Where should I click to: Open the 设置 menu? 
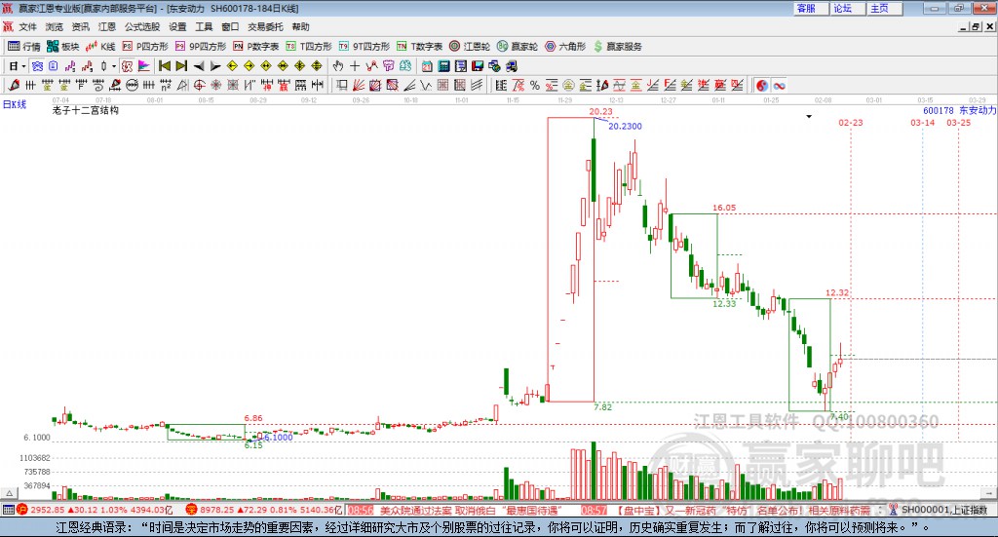coord(177,26)
